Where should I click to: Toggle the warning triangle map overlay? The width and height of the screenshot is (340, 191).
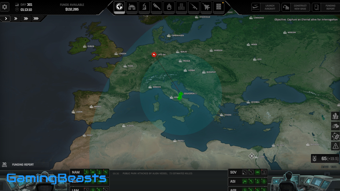click(x=335, y=146)
